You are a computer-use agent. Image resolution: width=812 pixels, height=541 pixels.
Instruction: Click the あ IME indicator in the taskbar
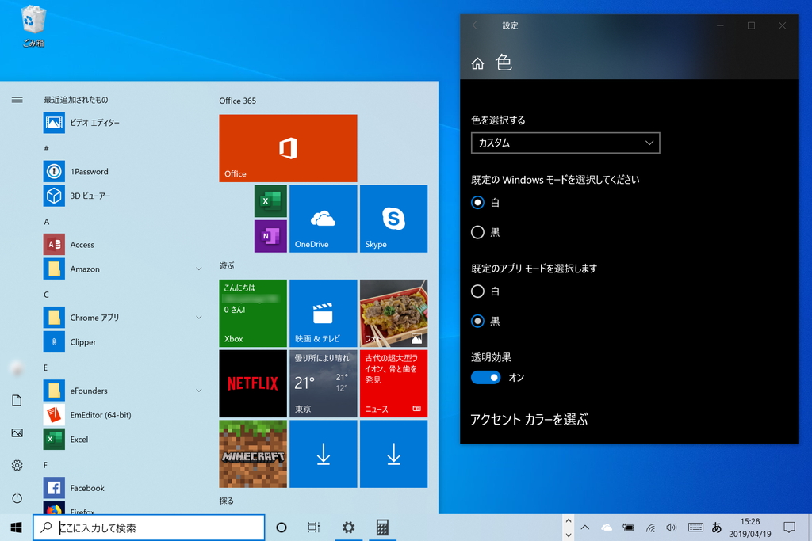tap(715, 527)
